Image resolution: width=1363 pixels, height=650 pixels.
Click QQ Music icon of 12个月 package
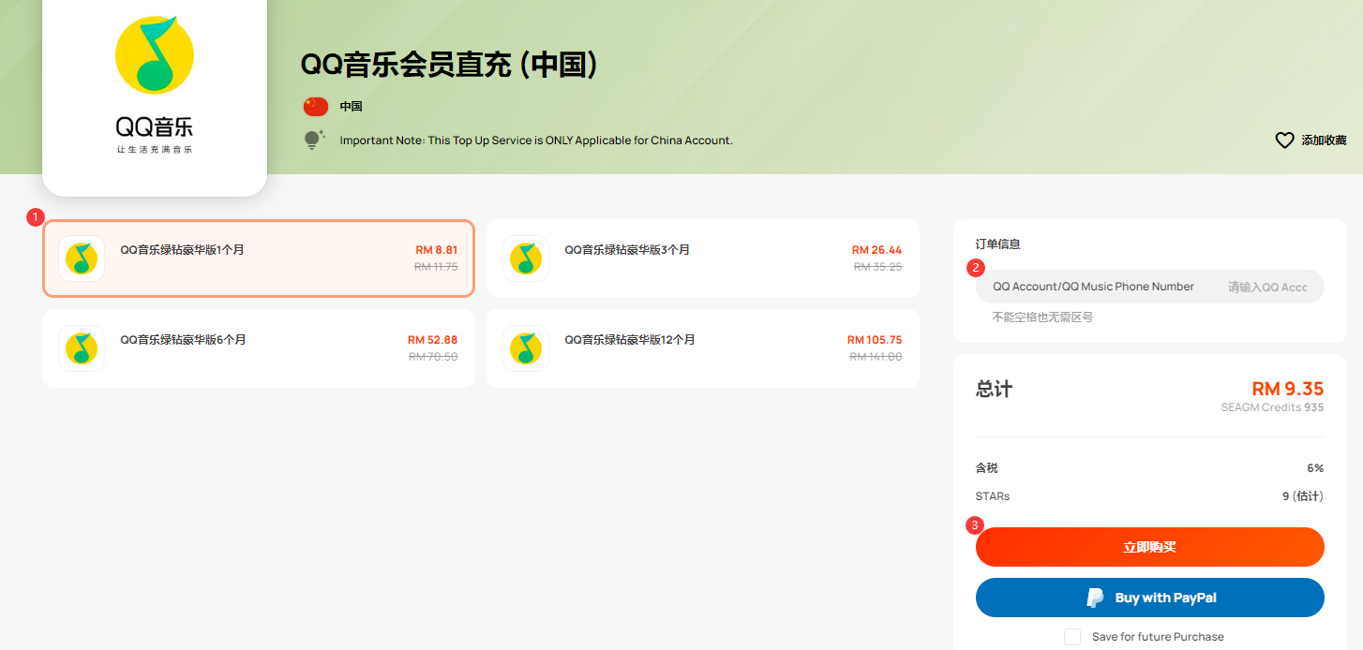pos(526,348)
